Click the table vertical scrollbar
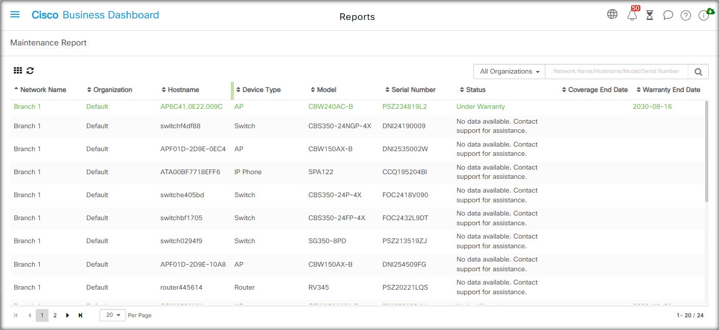The width and height of the screenshot is (719, 330). 707,151
